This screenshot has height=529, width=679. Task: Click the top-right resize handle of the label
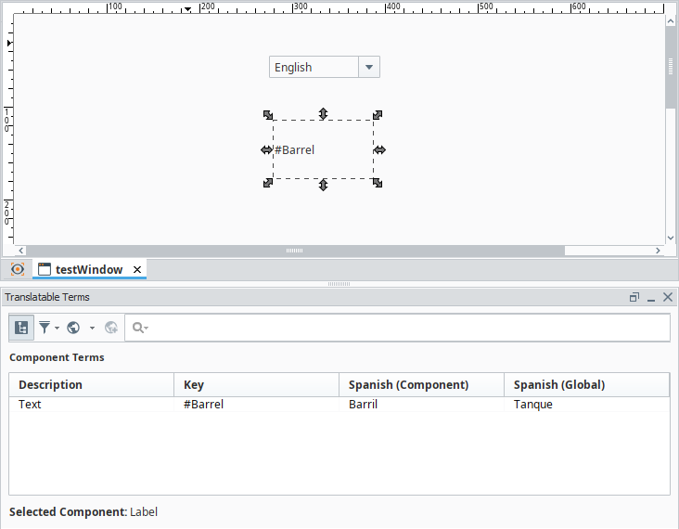(x=378, y=115)
